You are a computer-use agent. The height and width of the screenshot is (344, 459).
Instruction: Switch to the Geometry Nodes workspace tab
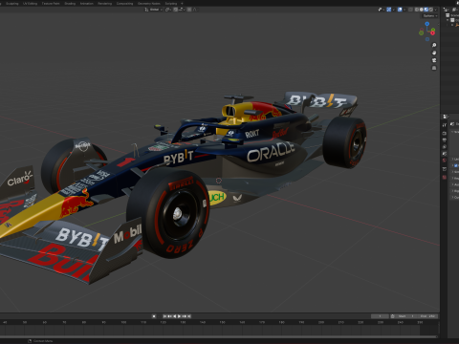pyautogui.click(x=149, y=4)
